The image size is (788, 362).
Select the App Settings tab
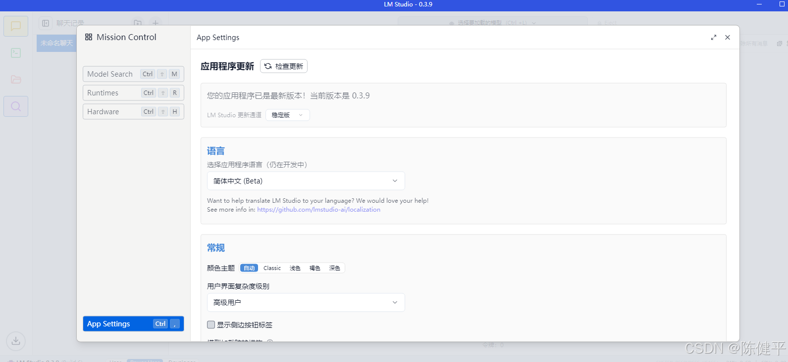click(133, 324)
